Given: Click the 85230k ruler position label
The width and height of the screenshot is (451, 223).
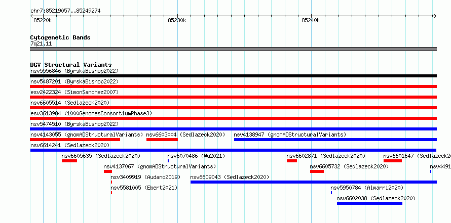Looking at the screenshot, I should [x=177, y=21].
